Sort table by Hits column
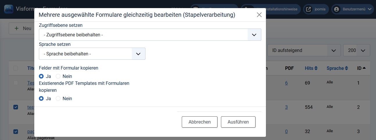Viewport: 376px width, 140px height. tap(311, 68)
